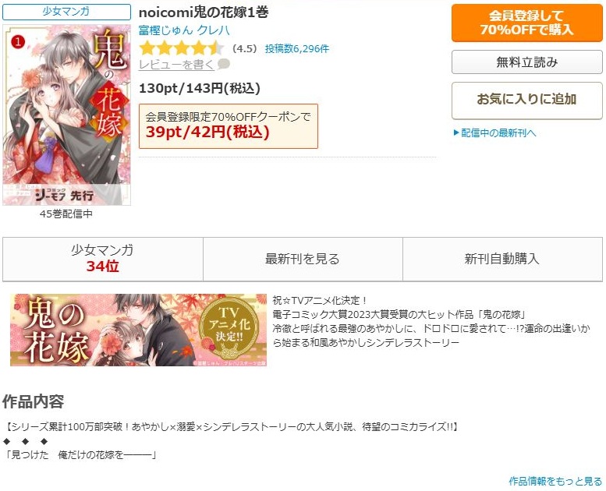Open the 鬼の花嫁 volume 1 cover thumbnail
Screen dimensions: 606x491
(x=66, y=115)
